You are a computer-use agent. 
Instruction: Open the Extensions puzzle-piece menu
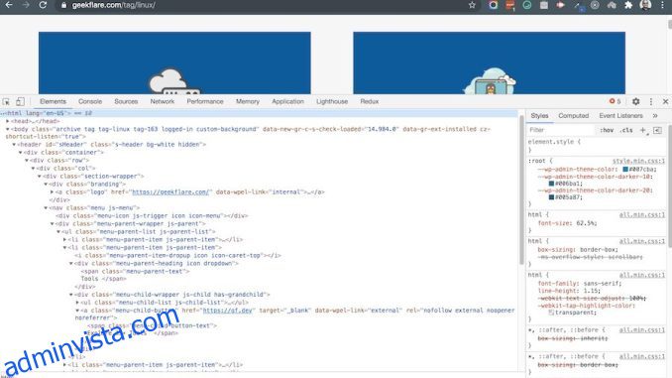point(628,5)
